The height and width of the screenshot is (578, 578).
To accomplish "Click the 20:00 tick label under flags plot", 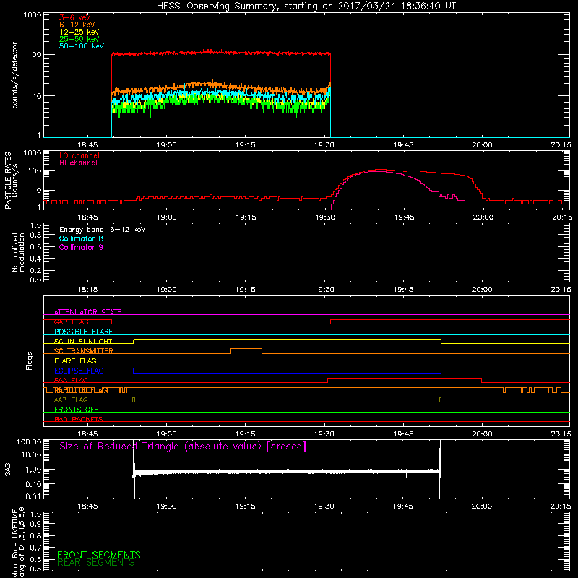I will pos(482,434).
